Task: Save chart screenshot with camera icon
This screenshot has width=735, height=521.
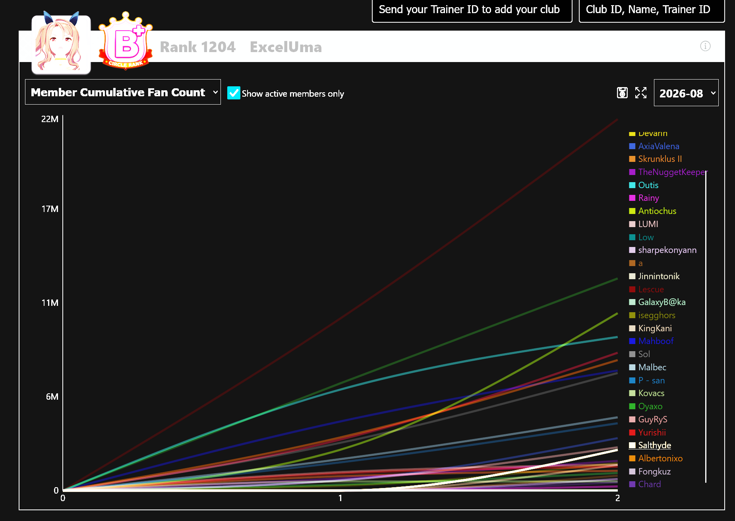Action: (622, 93)
